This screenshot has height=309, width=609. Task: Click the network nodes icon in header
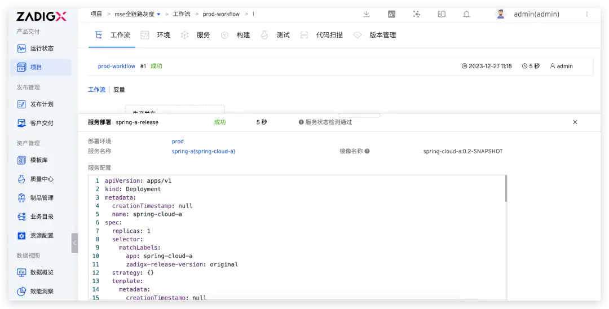coord(416,14)
